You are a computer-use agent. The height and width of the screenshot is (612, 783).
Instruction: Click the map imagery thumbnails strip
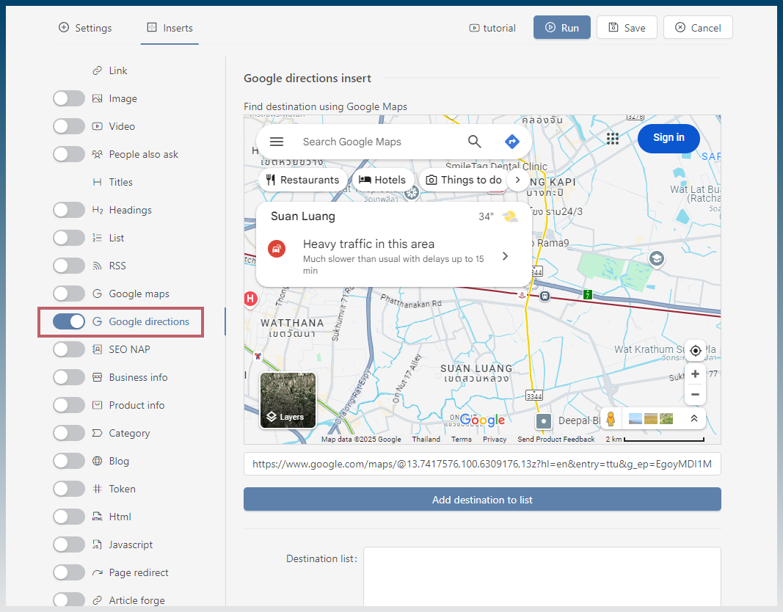651,418
